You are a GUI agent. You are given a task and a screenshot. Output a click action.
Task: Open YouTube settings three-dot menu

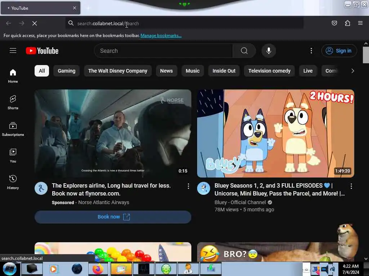[311, 51]
